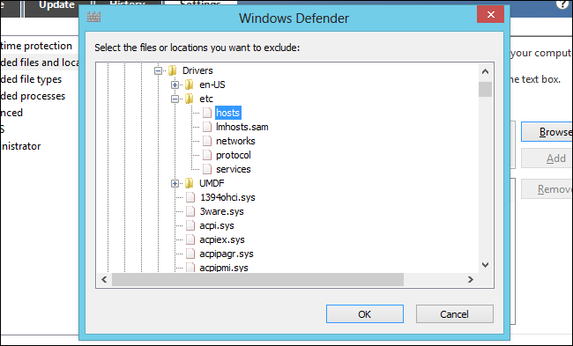Screen dimensions: 573x346
Task: Select the lmhosts.sam file entry
Action: pyautogui.click(x=242, y=127)
